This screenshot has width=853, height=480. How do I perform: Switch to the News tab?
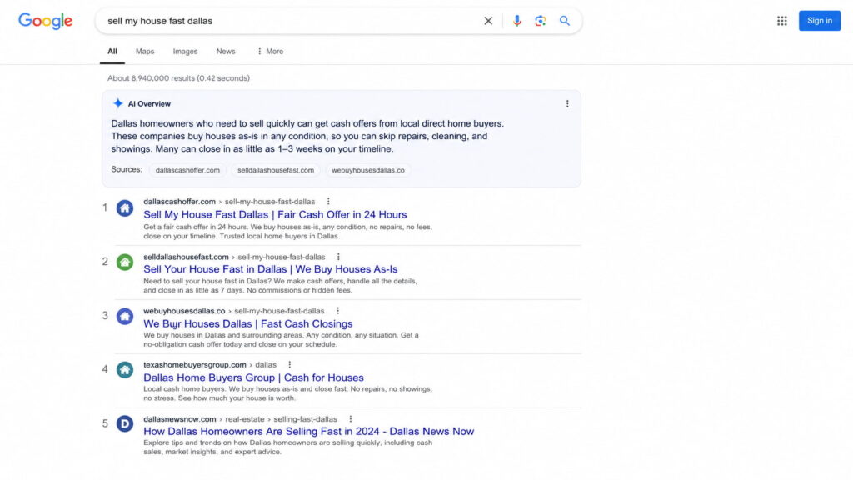click(x=226, y=52)
